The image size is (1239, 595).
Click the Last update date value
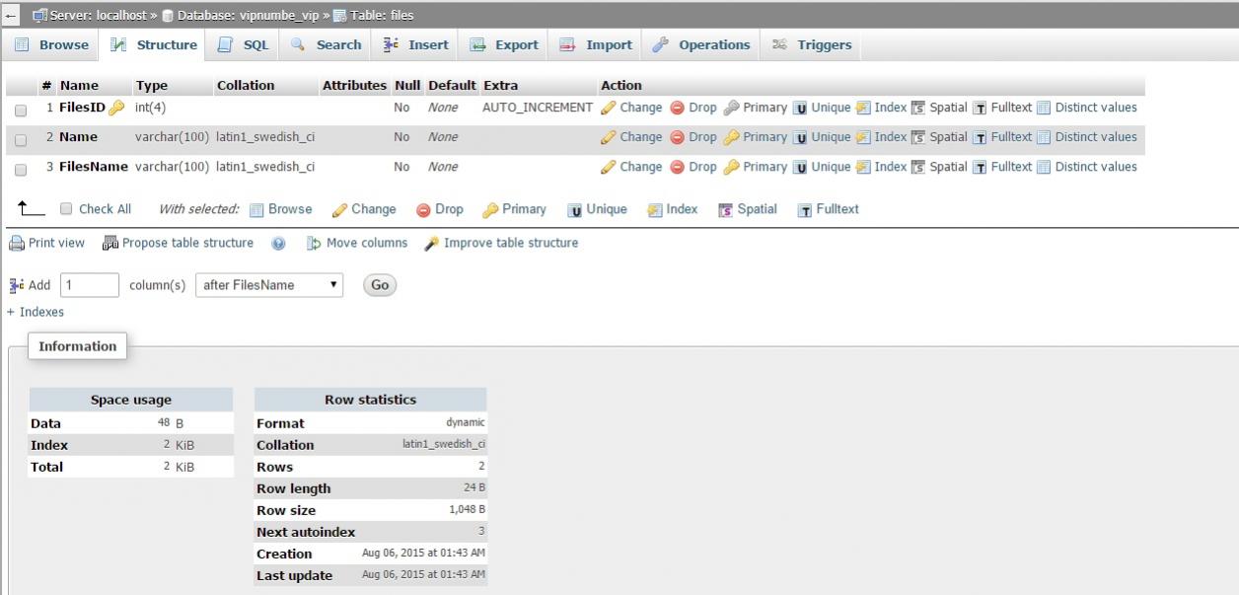pos(423,574)
